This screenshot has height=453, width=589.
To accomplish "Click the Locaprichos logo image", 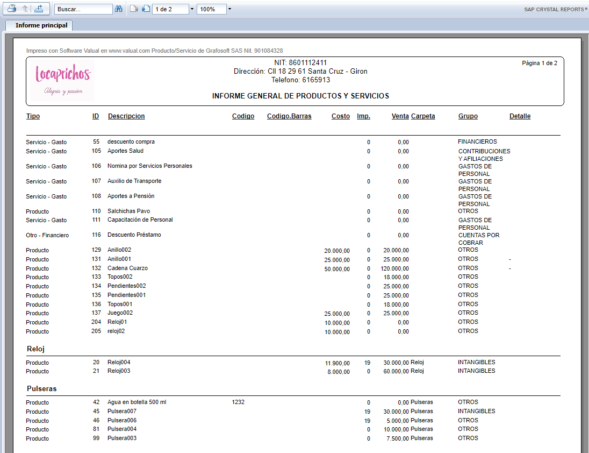I will (62, 81).
